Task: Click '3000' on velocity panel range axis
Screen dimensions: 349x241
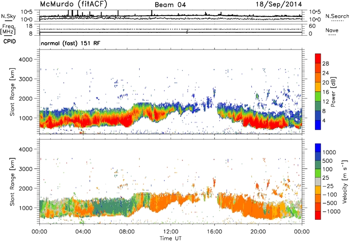Action: [26, 169]
